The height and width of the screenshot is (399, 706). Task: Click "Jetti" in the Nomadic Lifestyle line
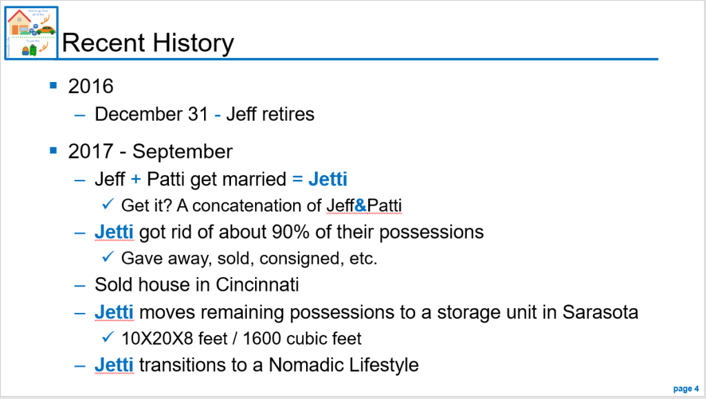click(x=114, y=365)
